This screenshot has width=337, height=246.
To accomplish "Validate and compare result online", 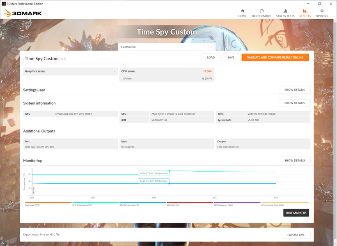I will 275,57.
